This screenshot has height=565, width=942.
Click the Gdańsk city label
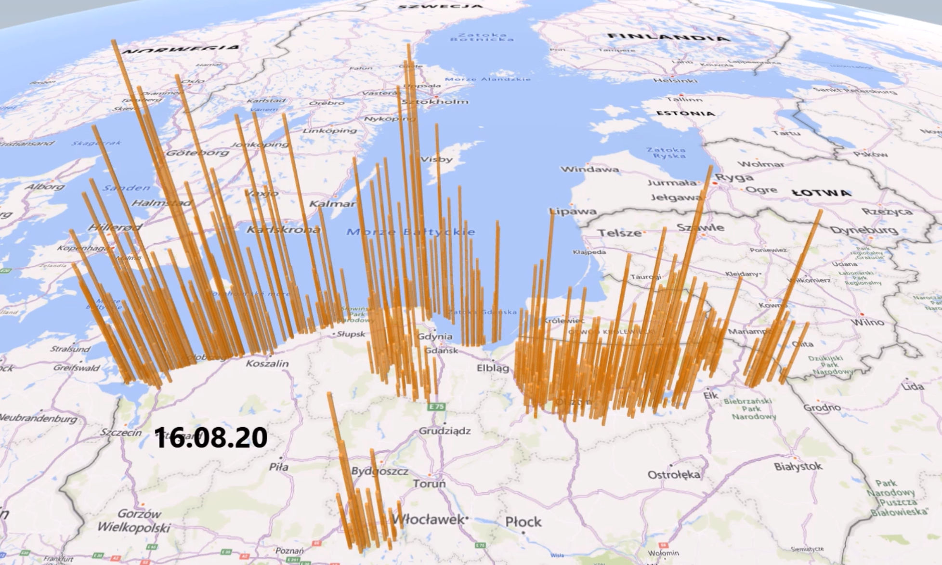tap(442, 351)
